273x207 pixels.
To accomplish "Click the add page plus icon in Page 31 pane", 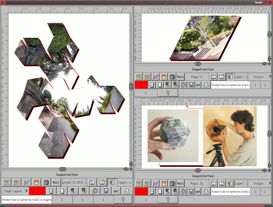I will (152, 192).
